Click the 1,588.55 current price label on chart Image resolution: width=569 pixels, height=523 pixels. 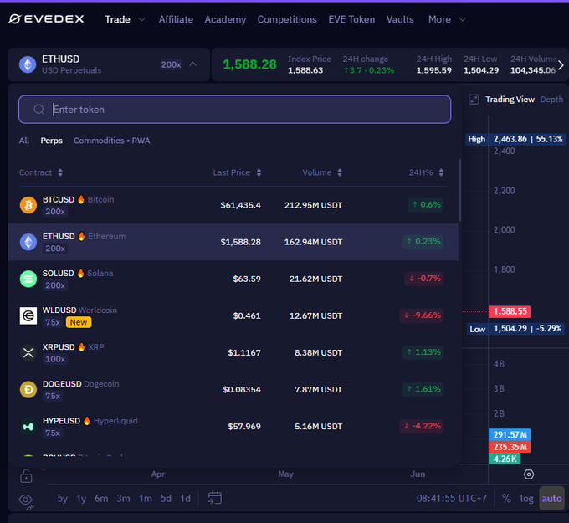[510, 311]
